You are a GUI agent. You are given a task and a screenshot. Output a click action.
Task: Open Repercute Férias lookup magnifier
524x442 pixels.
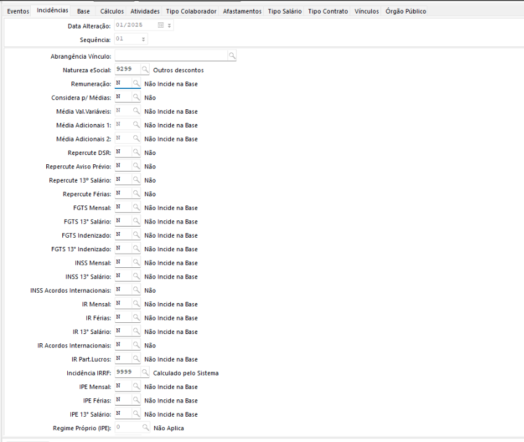pos(136,193)
